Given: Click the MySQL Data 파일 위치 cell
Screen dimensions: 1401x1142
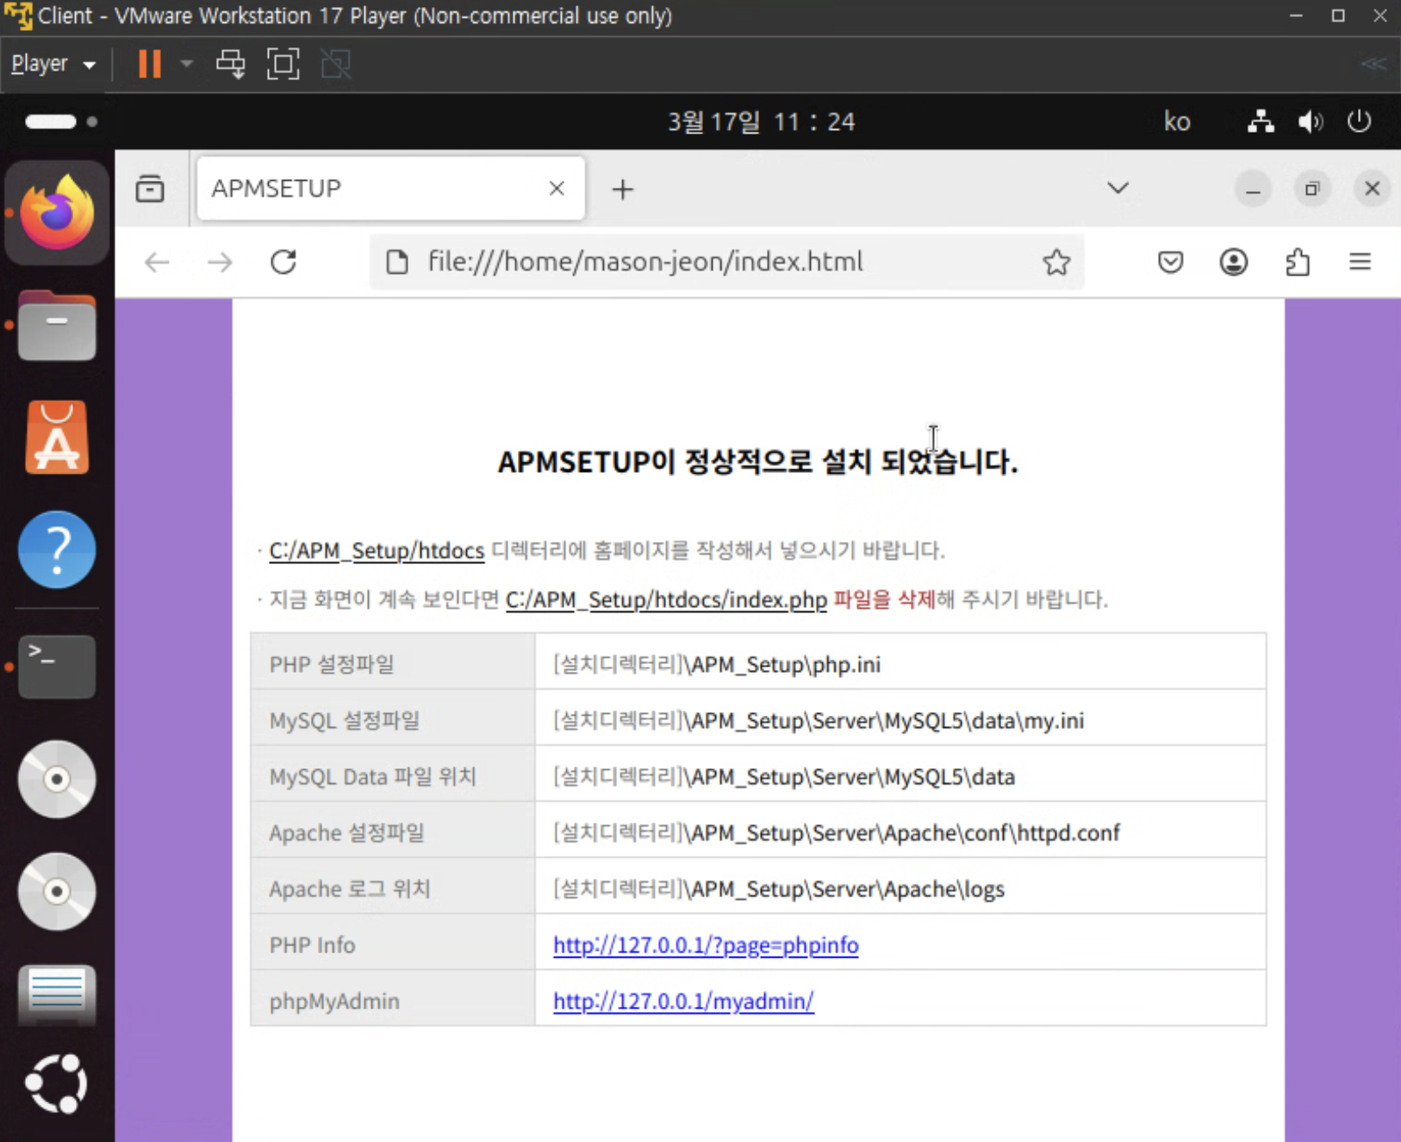Looking at the screenshot, I should [393, 773].
